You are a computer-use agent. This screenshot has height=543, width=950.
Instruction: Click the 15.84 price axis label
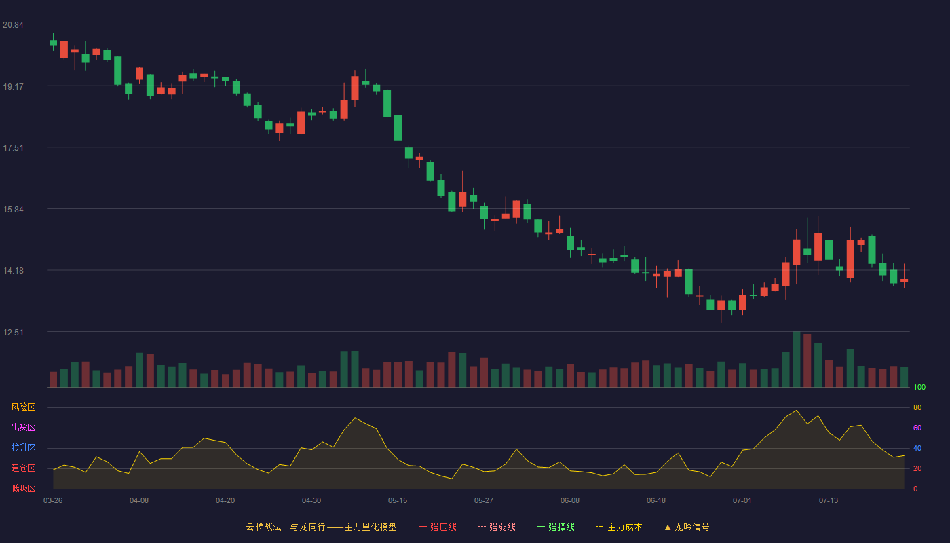click(13, 210)
